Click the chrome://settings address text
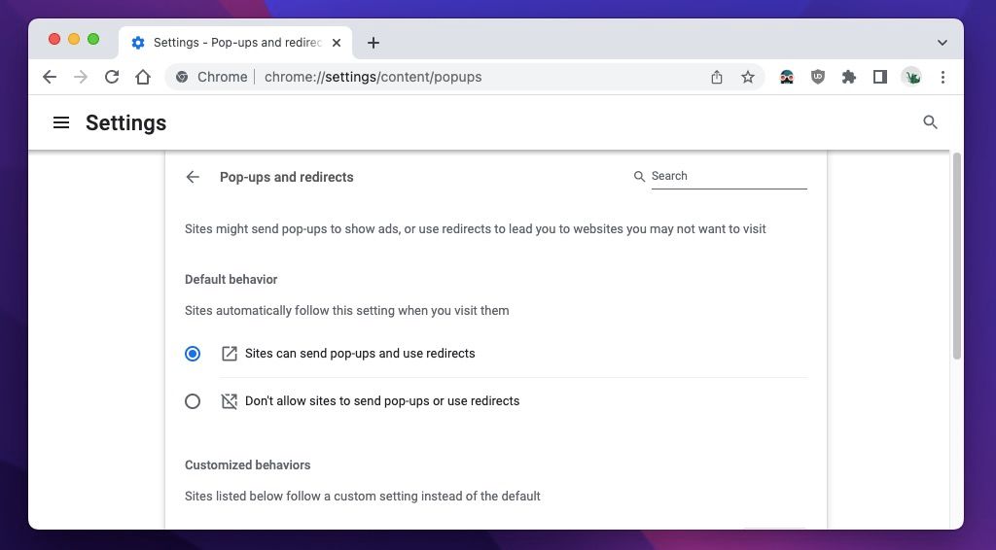Screen dimensions: 996x550 coord(373,77)
